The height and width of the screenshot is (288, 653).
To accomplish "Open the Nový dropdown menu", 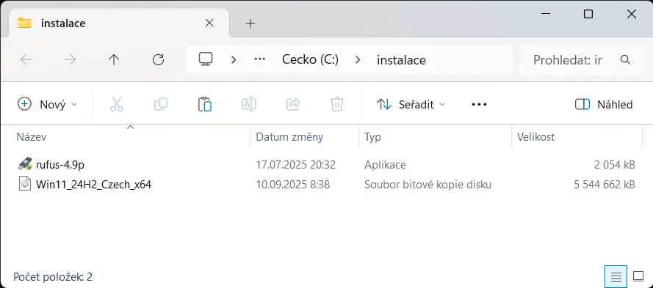I will pos(48,104).
